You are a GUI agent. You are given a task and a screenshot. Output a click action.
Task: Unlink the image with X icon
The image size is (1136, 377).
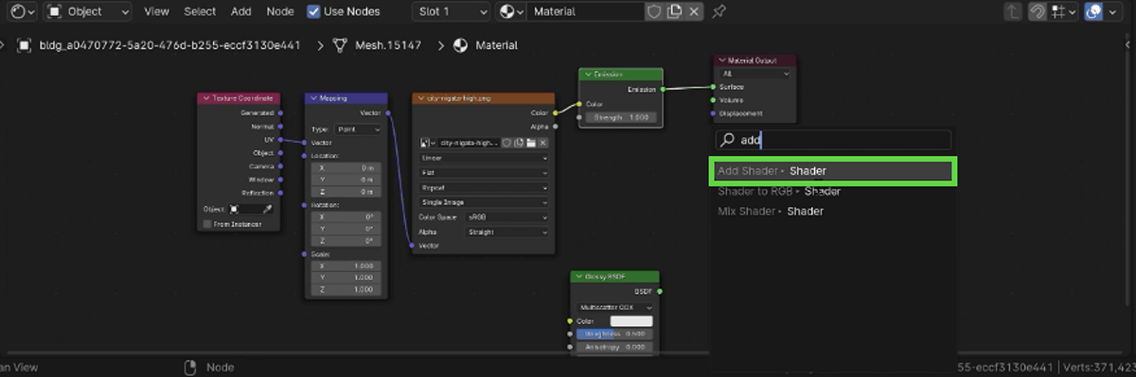click(x=543, y=143)
